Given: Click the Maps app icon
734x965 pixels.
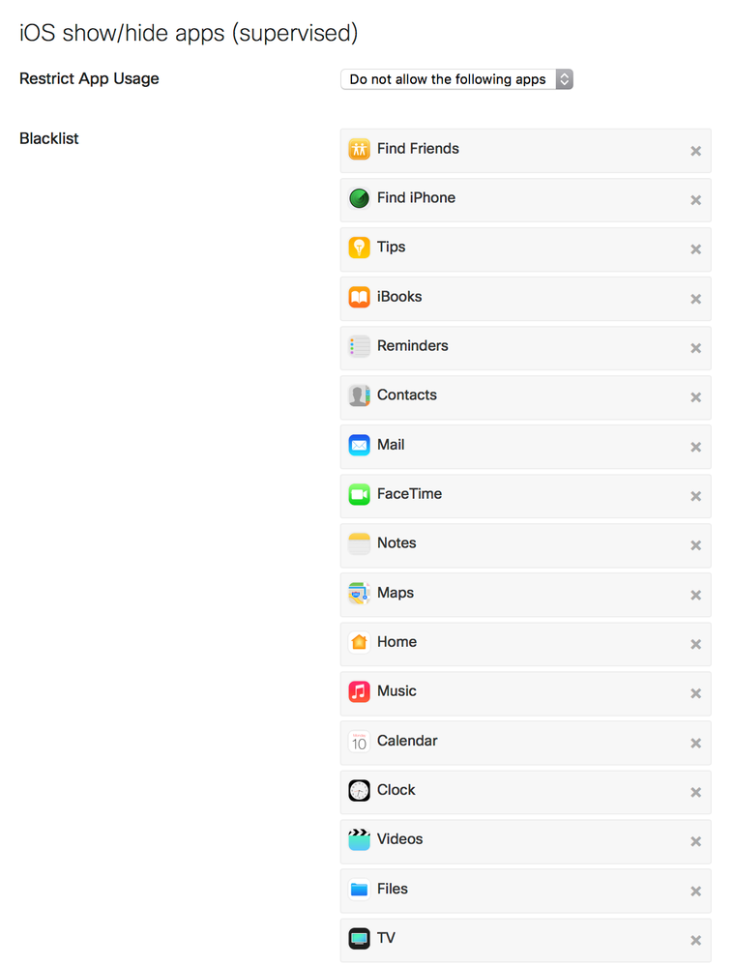Looking at the screenshot, I should click(359, 594).
